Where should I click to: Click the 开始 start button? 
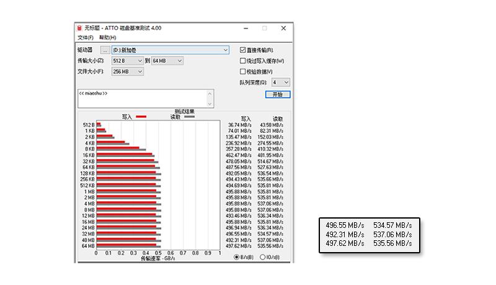(x=278, y=94)
